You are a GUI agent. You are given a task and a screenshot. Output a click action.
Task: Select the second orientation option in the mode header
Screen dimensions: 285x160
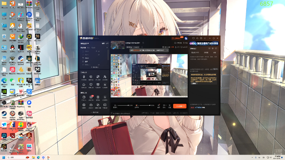pos(107,43)
